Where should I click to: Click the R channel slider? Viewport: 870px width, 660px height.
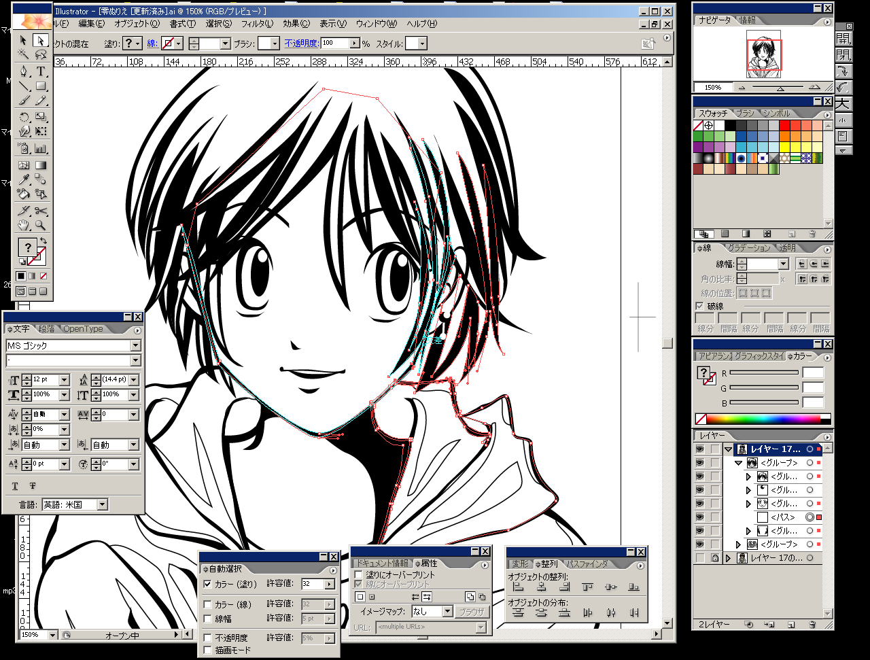click(764, 373)
